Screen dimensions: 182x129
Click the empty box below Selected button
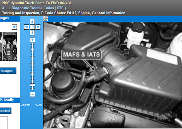4,123
